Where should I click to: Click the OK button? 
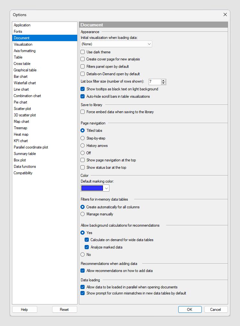(189, 310)
